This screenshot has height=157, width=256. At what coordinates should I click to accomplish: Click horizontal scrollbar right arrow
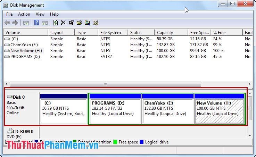click(249, 84)
